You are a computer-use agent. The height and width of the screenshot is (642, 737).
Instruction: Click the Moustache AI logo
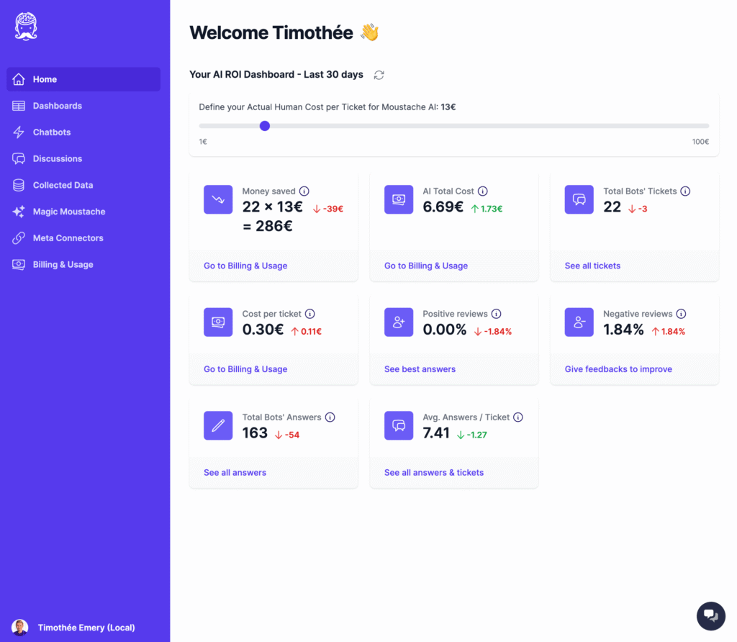[x=26, y=27]
